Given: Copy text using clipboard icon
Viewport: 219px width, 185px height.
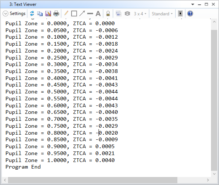Looking at the screenshot, I should click(40, 14).
